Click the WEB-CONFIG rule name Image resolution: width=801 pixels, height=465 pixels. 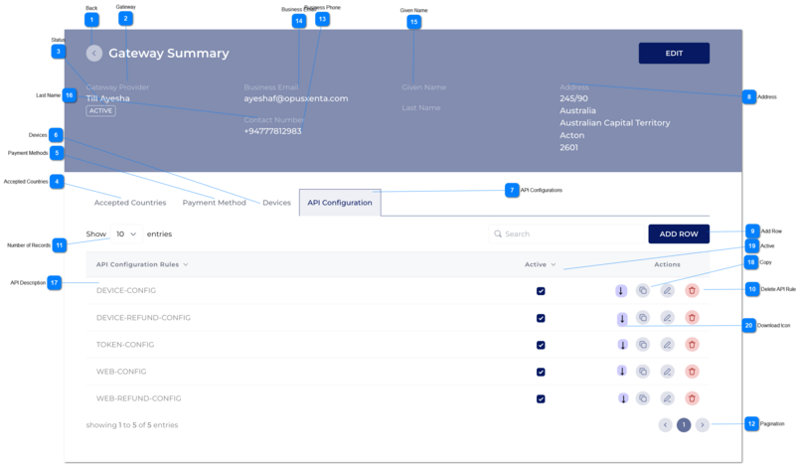click(x=121, y=372)
